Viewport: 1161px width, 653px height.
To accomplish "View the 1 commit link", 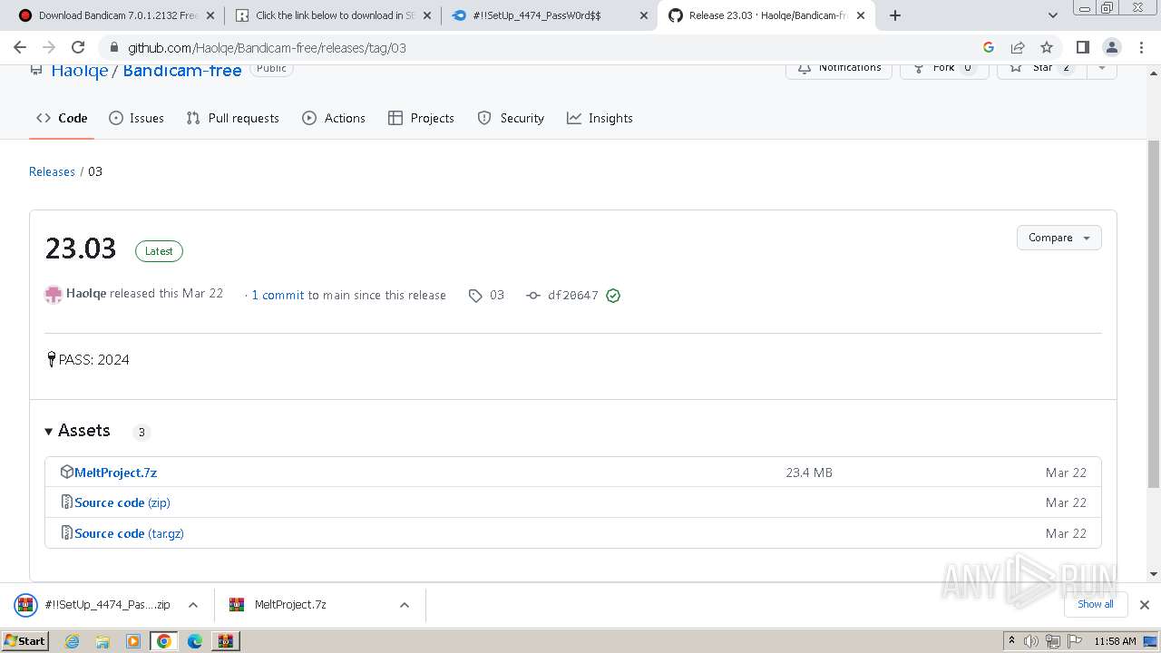I will [x=278, y=295].
